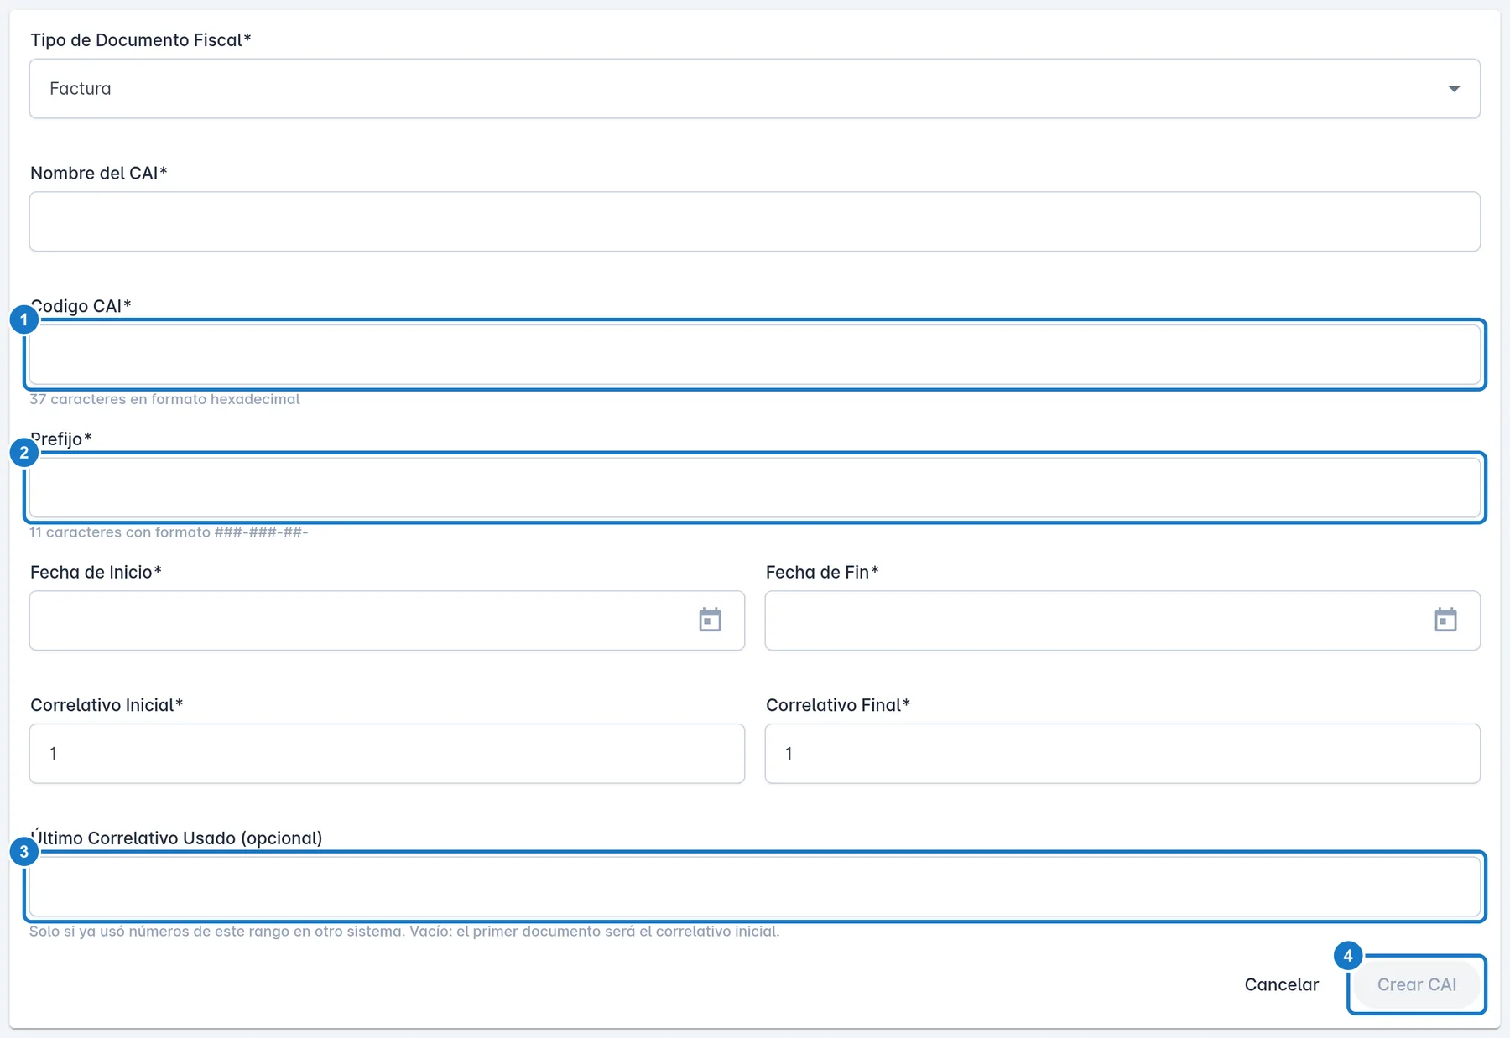Click the '37 caracteres en formato hexadecimal' hint
Screen dimensions: 1510x1038
pyautogui.click(x=164, y=399)
